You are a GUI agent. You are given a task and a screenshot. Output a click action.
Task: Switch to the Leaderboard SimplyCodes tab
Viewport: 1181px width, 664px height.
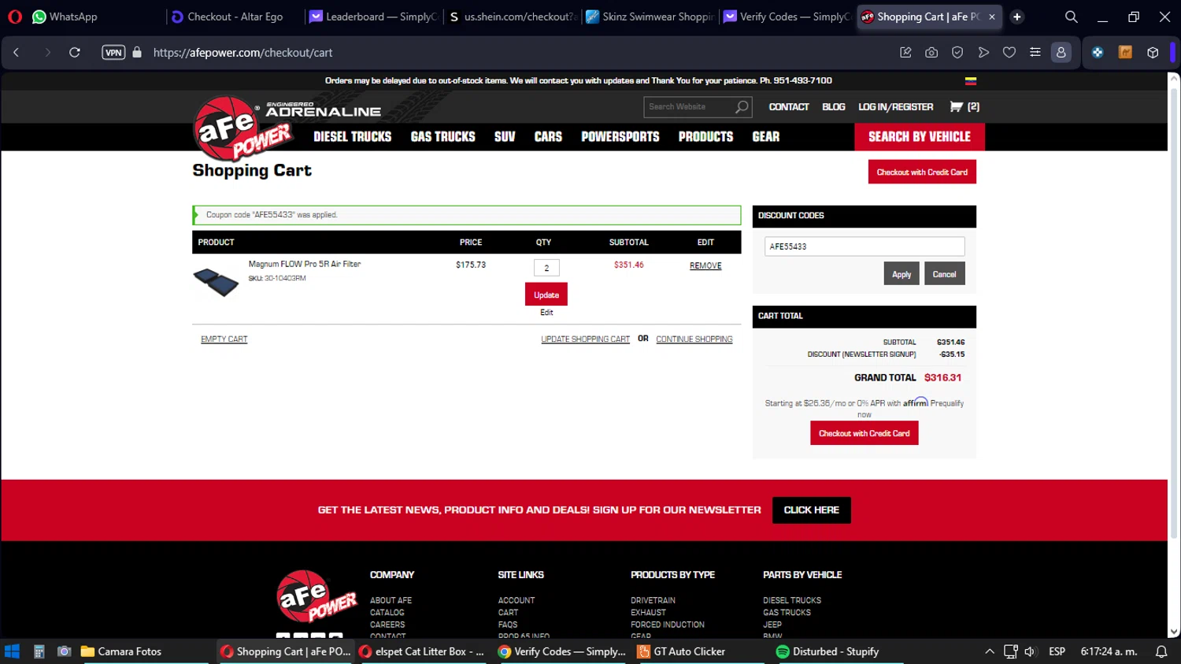pyautogui.click(x=372, y=17)
